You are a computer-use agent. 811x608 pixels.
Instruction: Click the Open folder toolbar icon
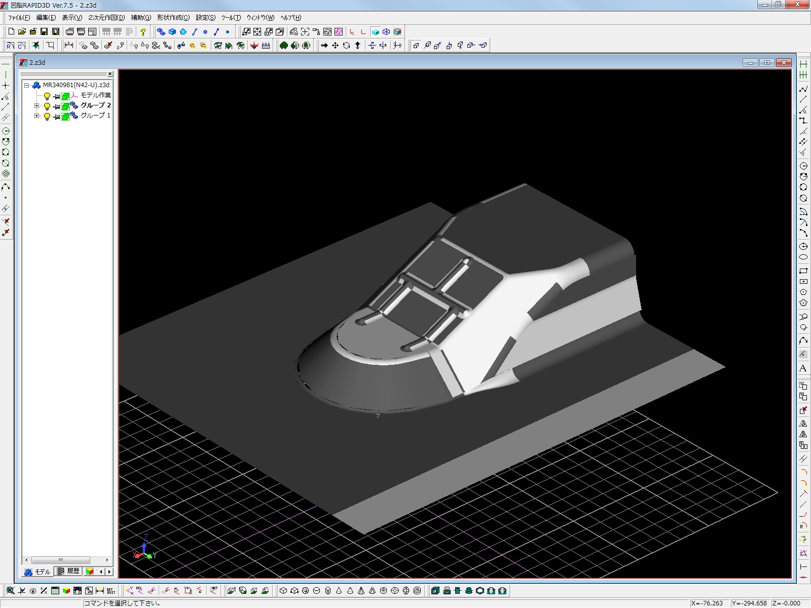(x=22, y=32)
